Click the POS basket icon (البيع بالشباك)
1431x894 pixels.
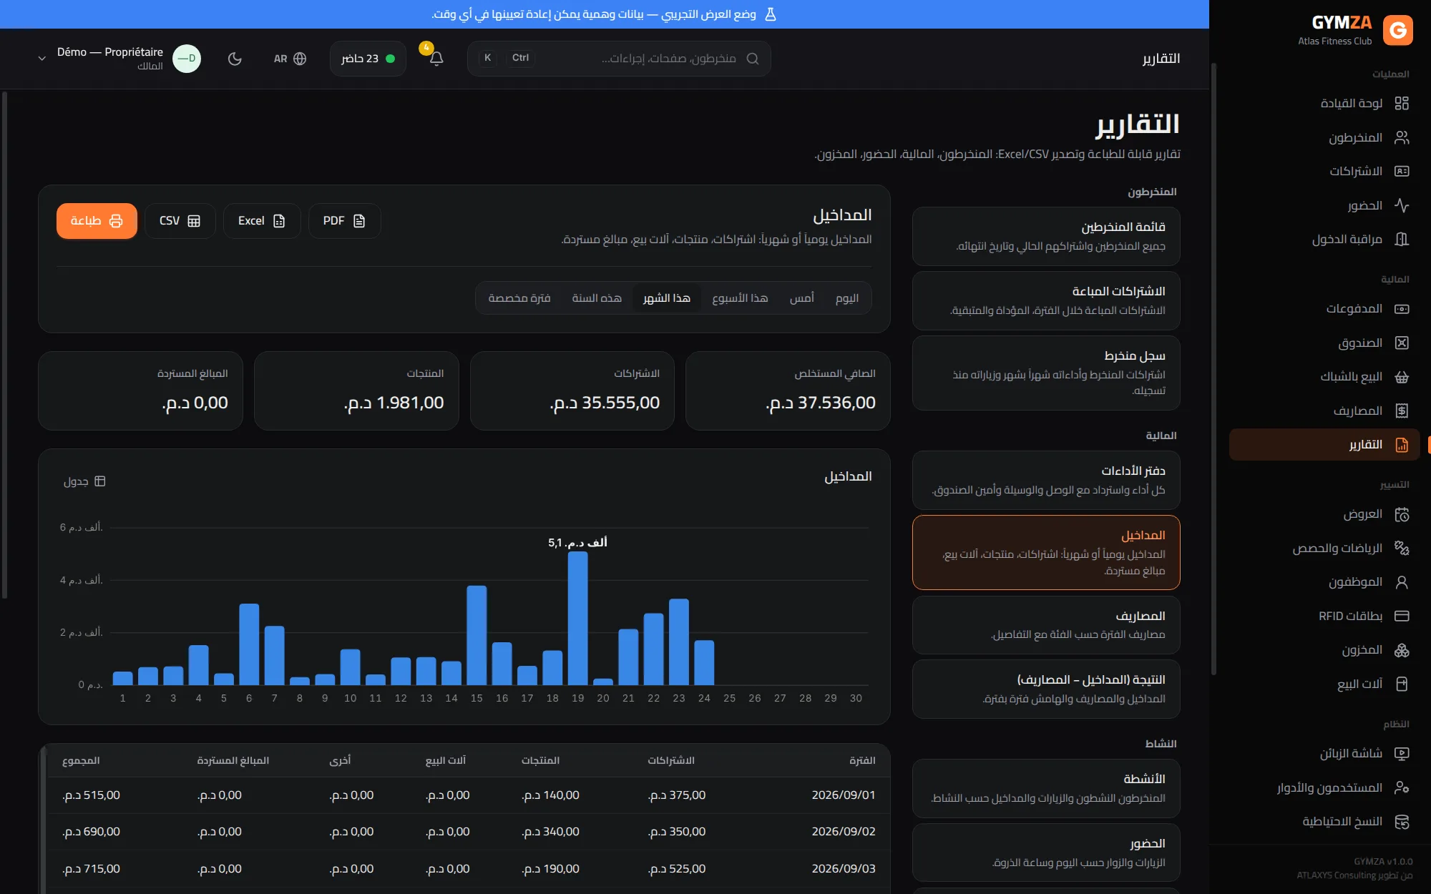click(x=1402, y=377)
